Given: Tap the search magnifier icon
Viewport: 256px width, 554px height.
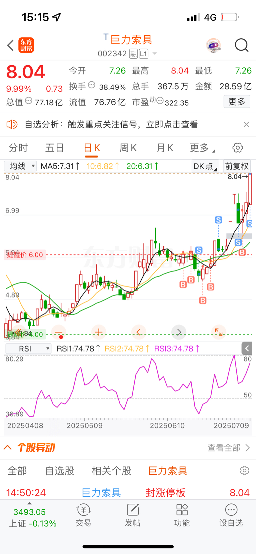Looking at the screenshot, I should (242, 45).
